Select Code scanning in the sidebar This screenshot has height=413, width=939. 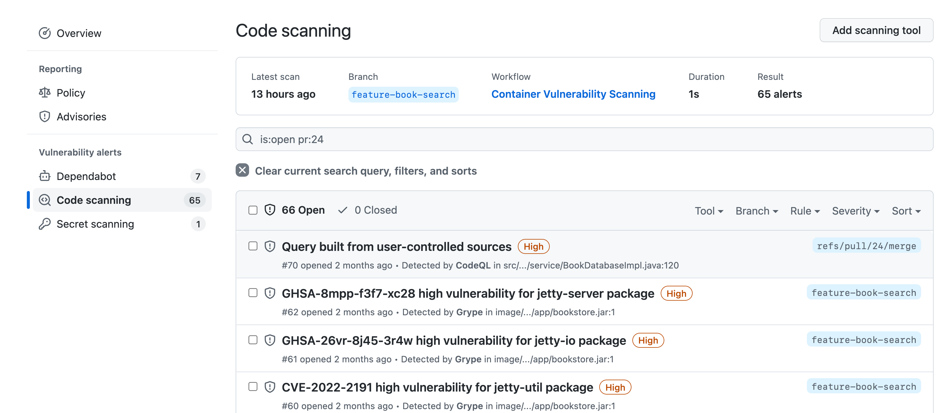pos(94,200)
